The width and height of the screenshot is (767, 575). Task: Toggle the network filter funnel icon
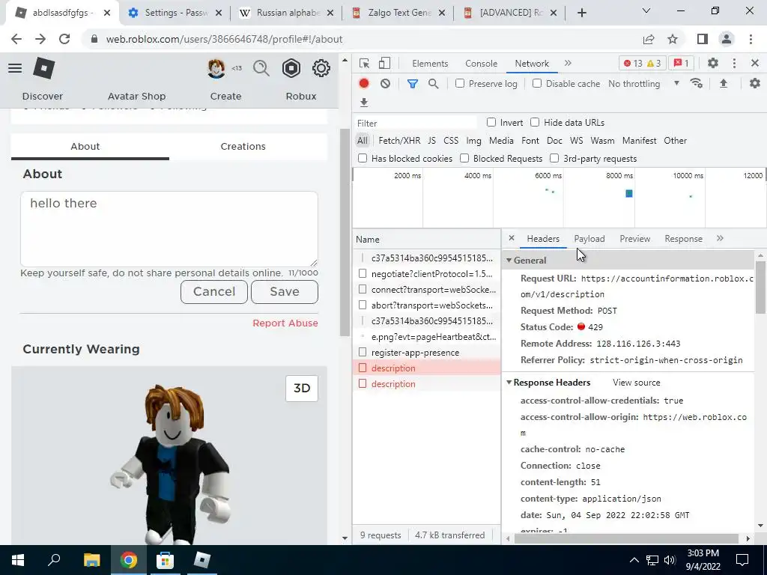click(x=413, y=84)
